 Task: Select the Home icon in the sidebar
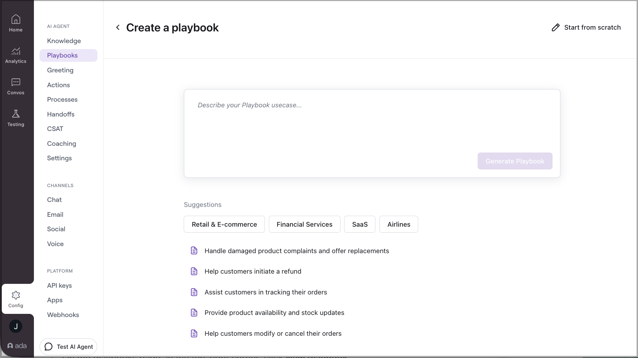pyautogui.click(x=16, y=19)
